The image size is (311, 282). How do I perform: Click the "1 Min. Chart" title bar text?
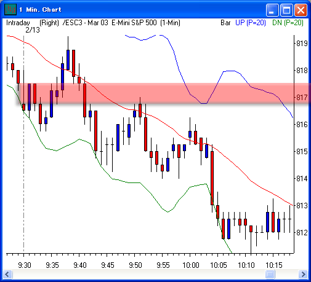tap(40, 10)
